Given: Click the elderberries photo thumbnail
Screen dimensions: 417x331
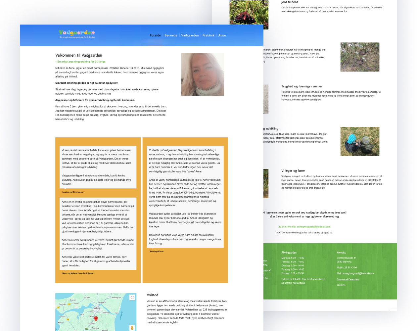Looking at the screenshot, I should [x=249, y=15].
